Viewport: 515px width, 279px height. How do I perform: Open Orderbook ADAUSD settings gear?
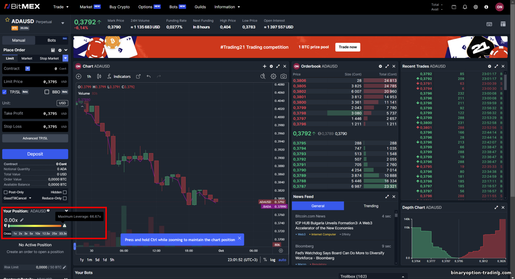coord(380,66)
